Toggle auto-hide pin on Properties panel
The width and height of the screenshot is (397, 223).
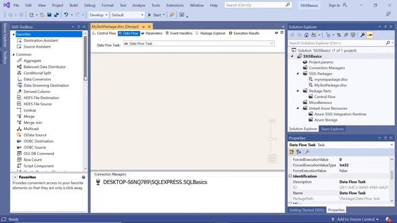[385, 138]
